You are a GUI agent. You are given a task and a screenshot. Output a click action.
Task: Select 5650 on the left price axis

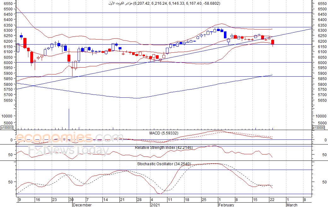pos(8,101)
